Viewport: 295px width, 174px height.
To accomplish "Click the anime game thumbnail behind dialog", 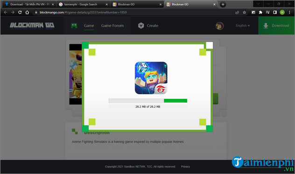I will click(x=76, y=74).
